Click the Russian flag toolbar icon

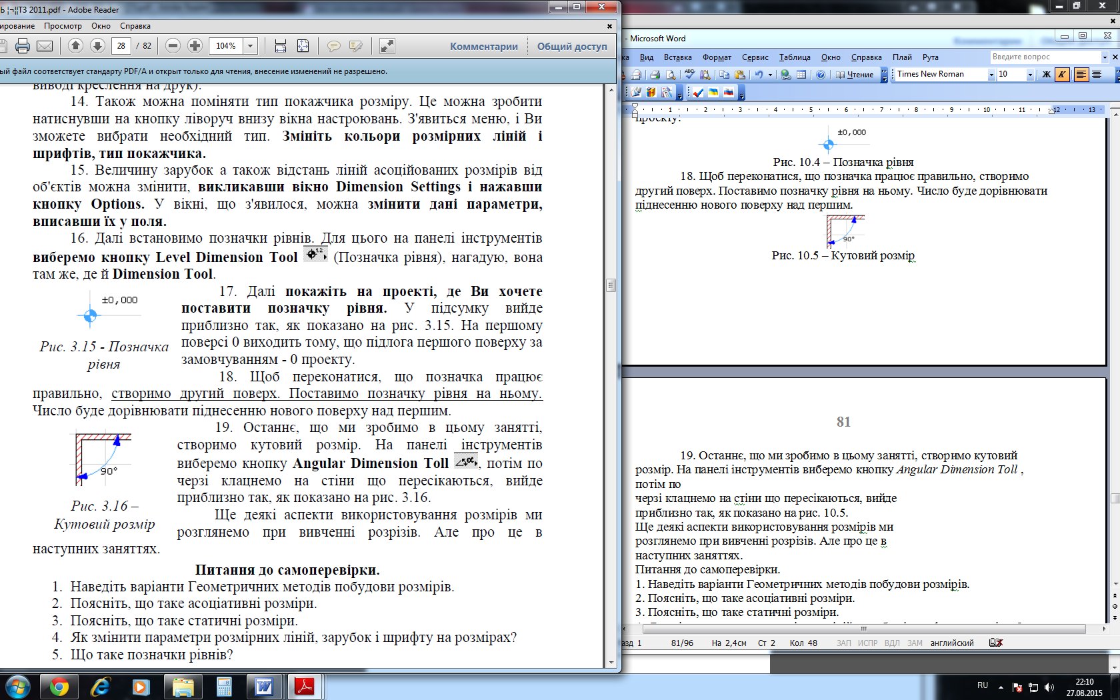click(729, 93)
